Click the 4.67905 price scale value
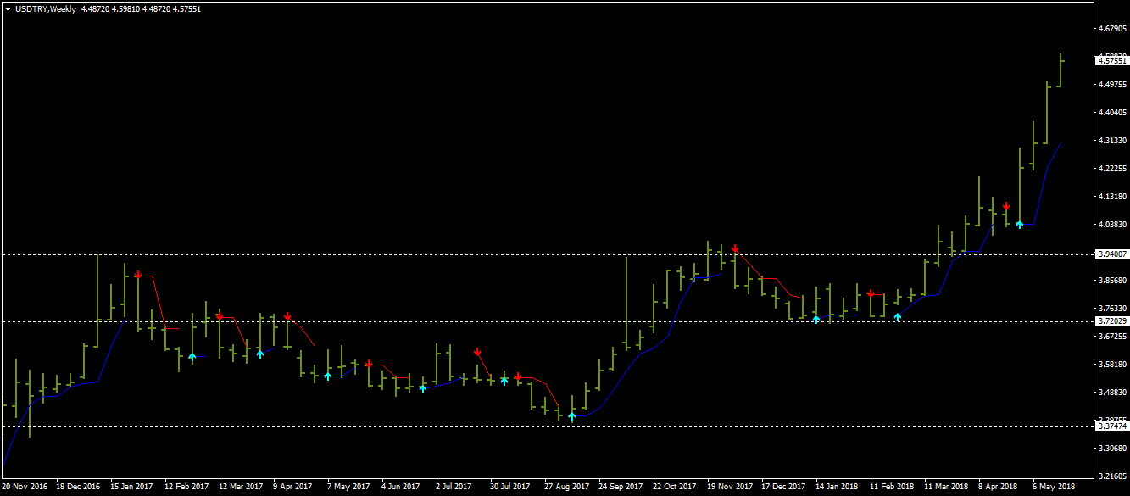1130x496 pixels. pyautogui.click(x=1112, y=29)
